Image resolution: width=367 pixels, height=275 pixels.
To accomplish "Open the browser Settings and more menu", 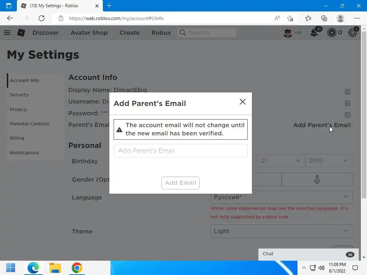I will tap(357, 18).
